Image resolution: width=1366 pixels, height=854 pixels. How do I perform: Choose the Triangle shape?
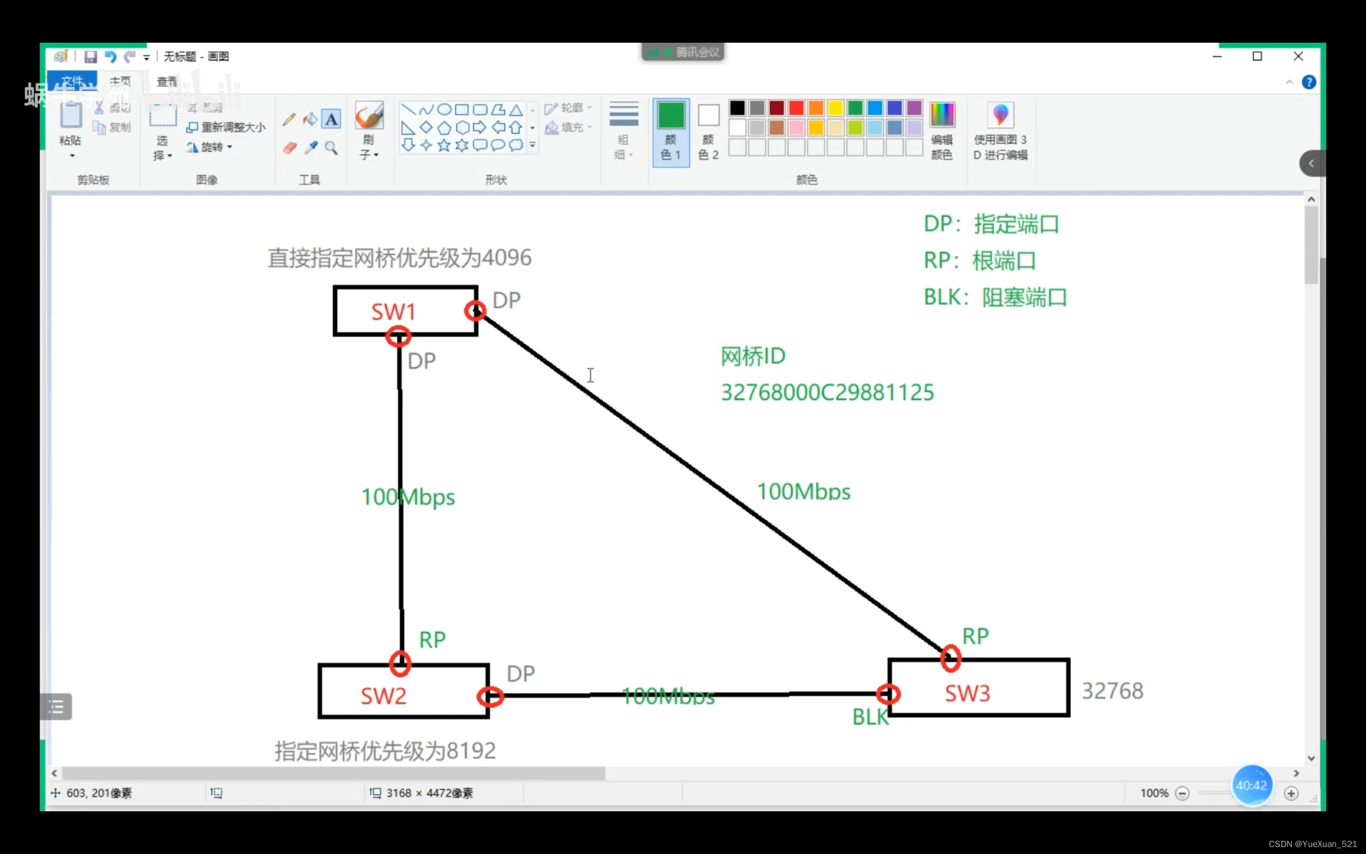click(516, 109)
